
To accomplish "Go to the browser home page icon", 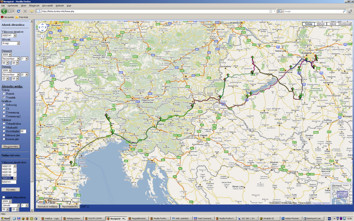I will pos(31,11).
